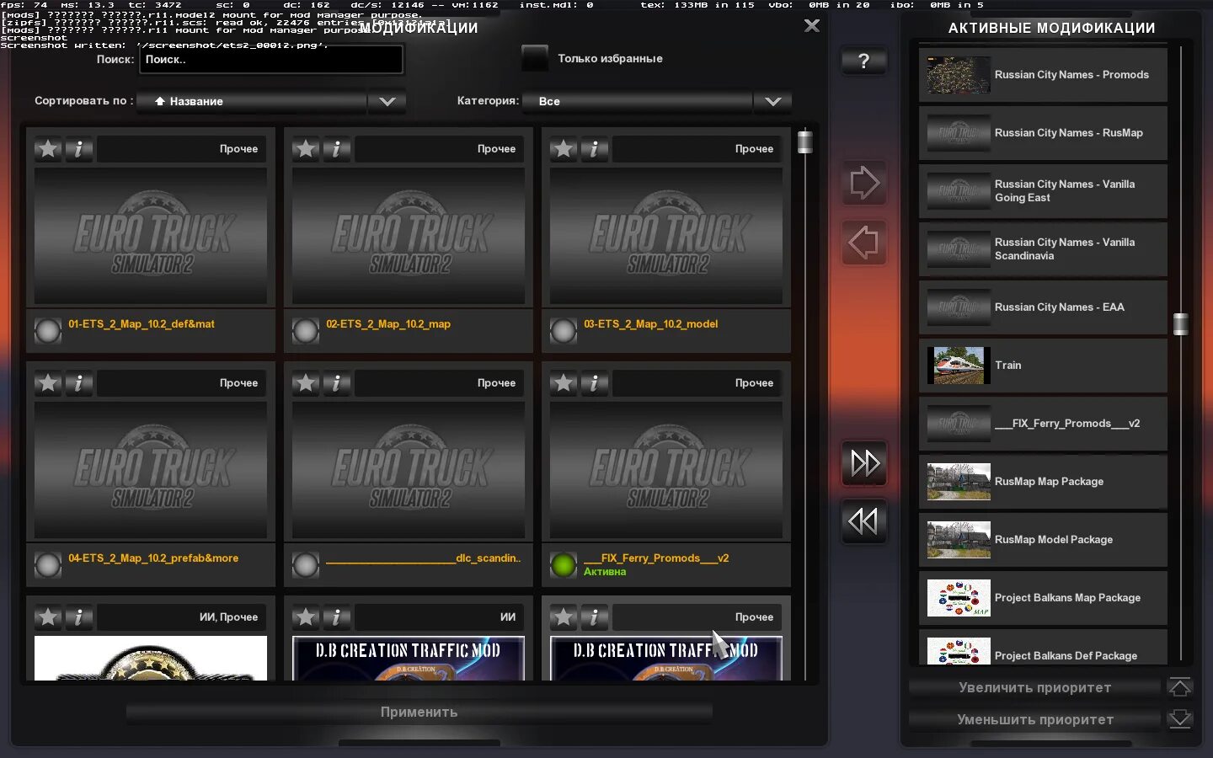Viewport: 1213px width, 758px height.
Task: Close the Модификации mod manager window
Action: tap(812, 25)
